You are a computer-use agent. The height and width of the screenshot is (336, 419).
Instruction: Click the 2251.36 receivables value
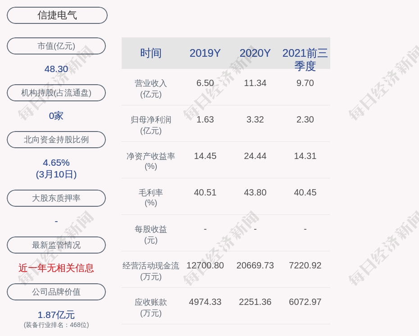(255, 302)
